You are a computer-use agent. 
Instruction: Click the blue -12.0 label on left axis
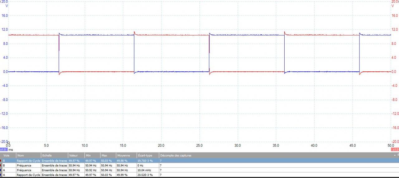click(4, 114)
